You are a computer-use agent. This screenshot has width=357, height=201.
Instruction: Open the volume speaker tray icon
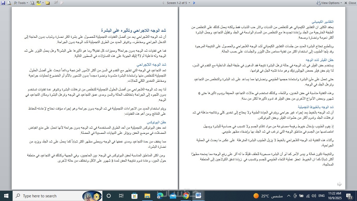[x=314, y=196]
